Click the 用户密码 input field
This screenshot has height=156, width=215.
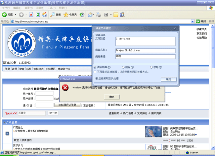44,98
